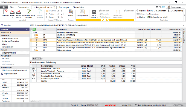
Task: Expand the 01 Baustelleneinrichtung row
Action: (34, 35)
